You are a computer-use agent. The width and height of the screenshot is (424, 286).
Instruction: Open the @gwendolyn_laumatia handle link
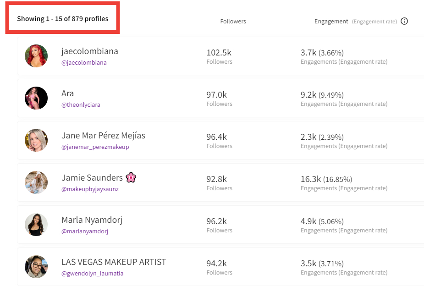coord(92,274)
